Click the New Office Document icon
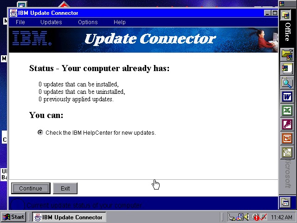This screenshot has width=297, height=223. (287, 69)
